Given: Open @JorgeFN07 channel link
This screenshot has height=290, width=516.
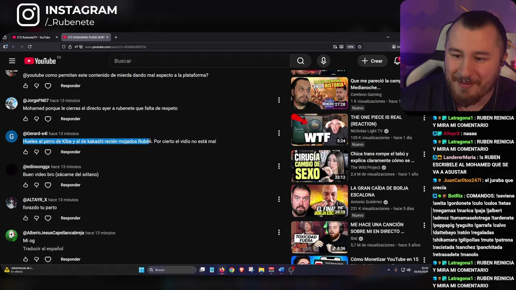Looking at the screenshot, I should pyautogui.click(x=36, y=100).
